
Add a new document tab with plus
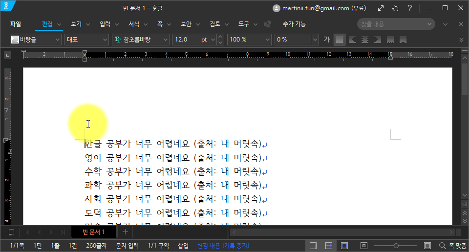(x=126, y=232)
